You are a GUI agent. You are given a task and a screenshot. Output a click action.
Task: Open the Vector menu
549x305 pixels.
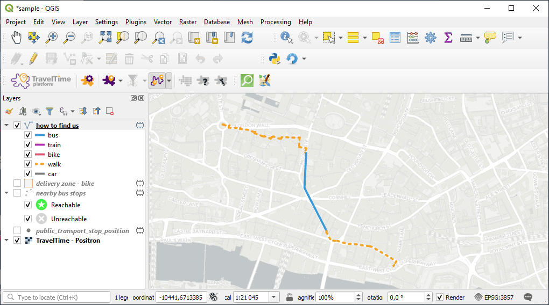tap(163, 22)
